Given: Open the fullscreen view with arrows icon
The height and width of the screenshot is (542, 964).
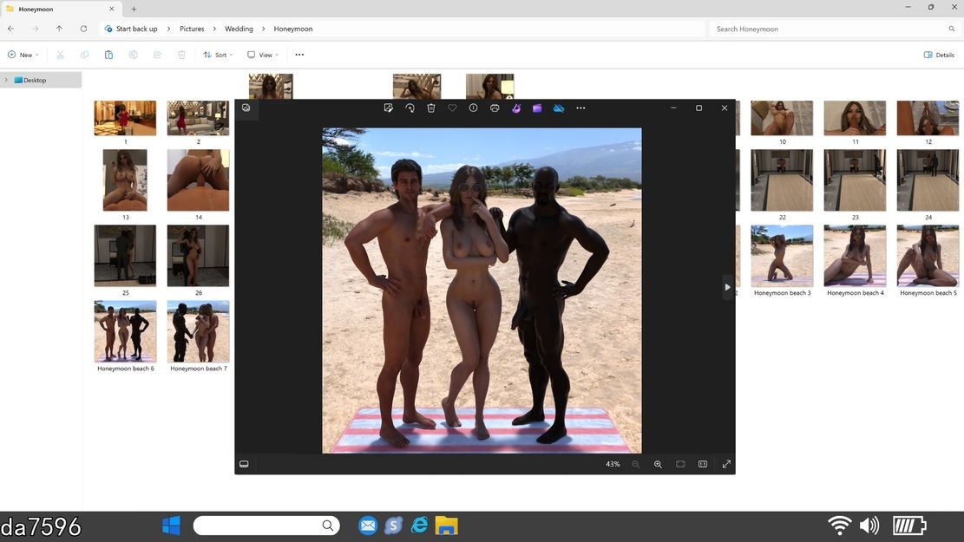Looking at the screenshot, I should click(726, 464).
